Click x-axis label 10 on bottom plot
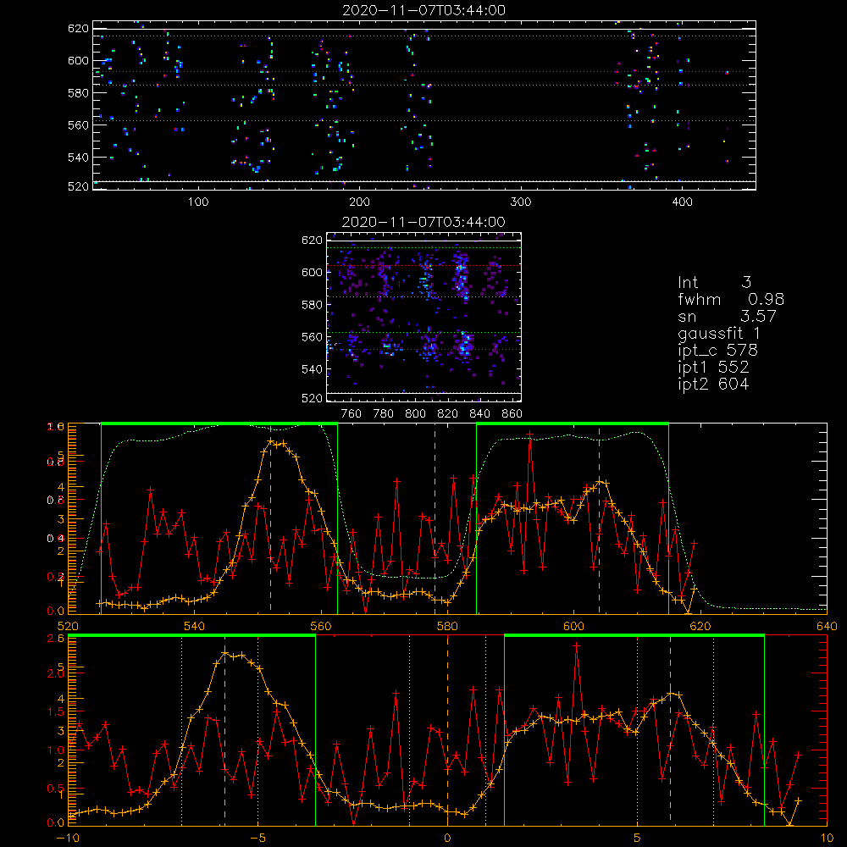847x847 pixels. coord(827,839)
